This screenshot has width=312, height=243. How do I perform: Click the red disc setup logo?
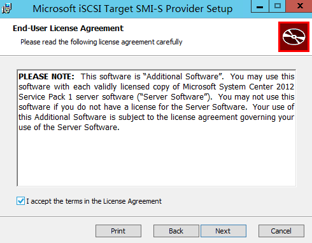point(294,37)
